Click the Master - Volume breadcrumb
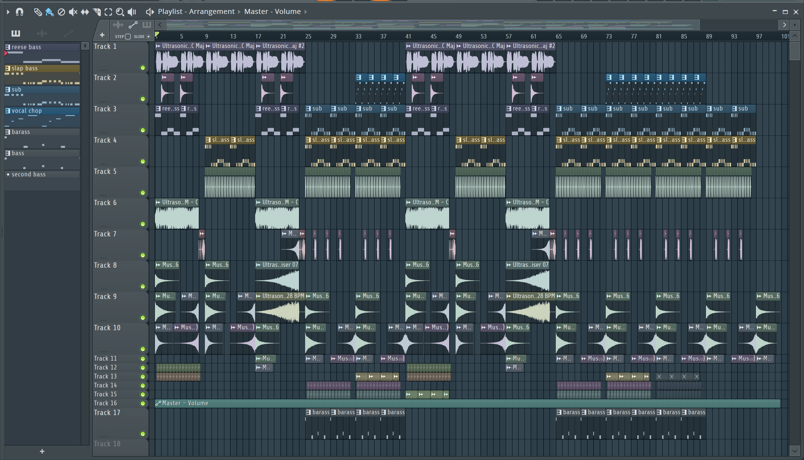This screenshot has width=804, height=460. click(272, 11)
